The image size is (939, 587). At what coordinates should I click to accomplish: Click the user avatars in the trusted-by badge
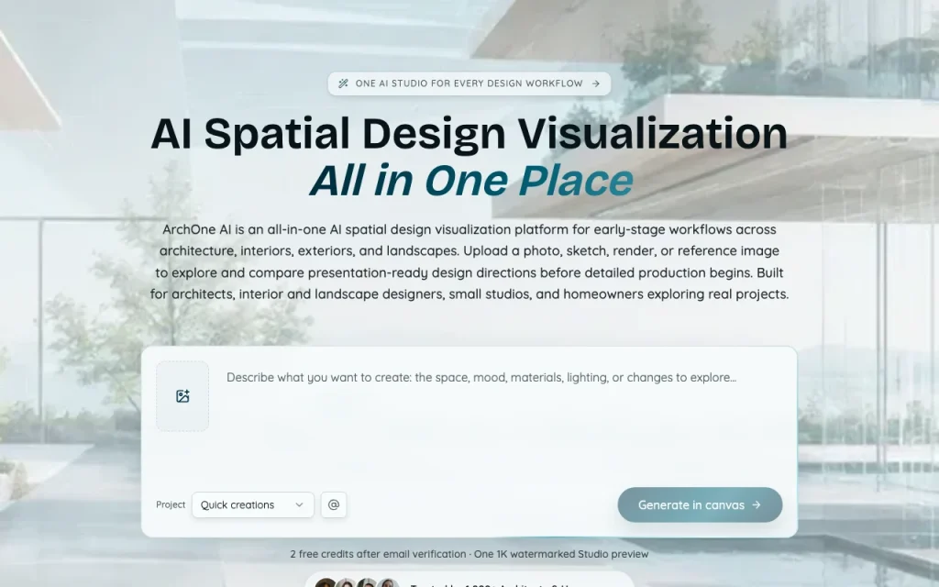357,583
